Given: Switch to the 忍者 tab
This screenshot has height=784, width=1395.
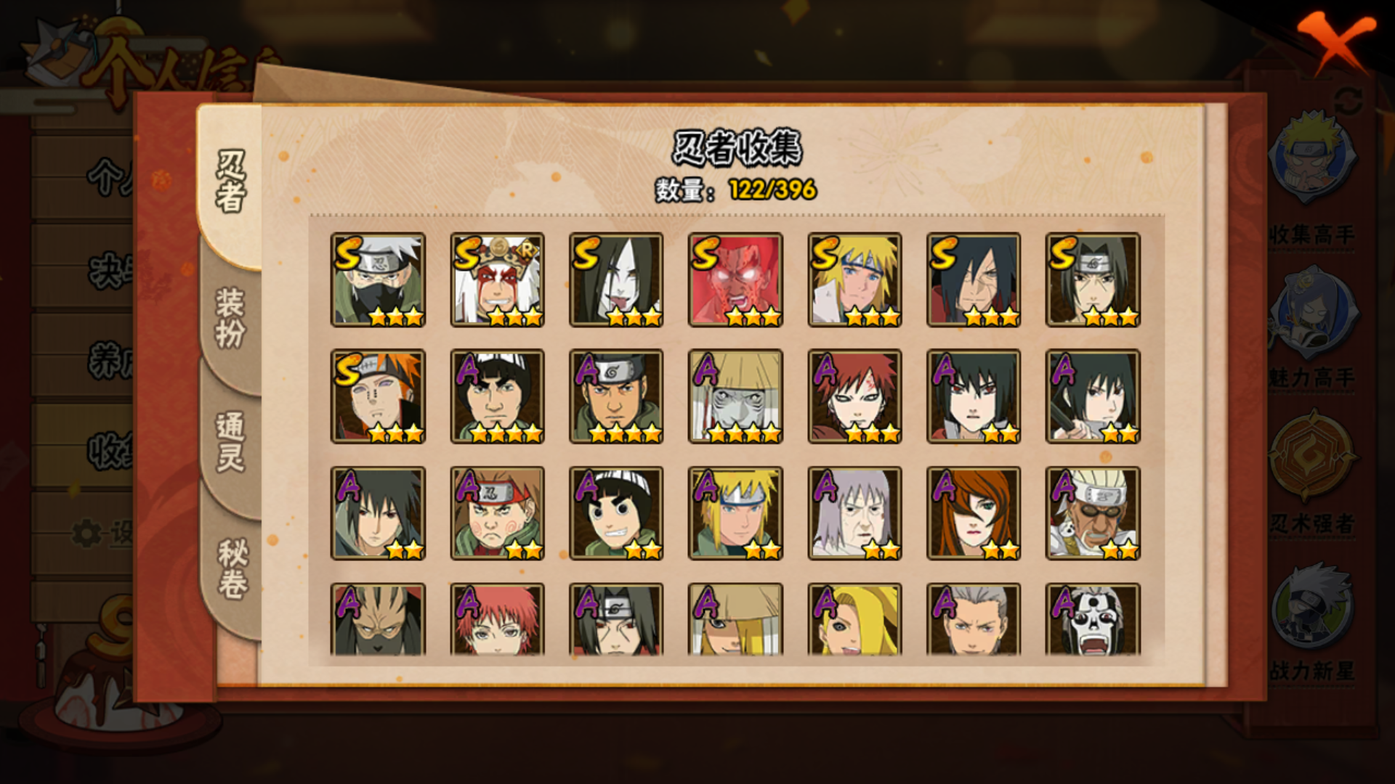Looking at the screenshot, I should click(x=231, y=181).
